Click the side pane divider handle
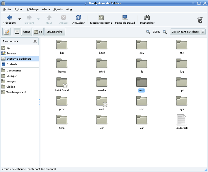 pos(40,102)
